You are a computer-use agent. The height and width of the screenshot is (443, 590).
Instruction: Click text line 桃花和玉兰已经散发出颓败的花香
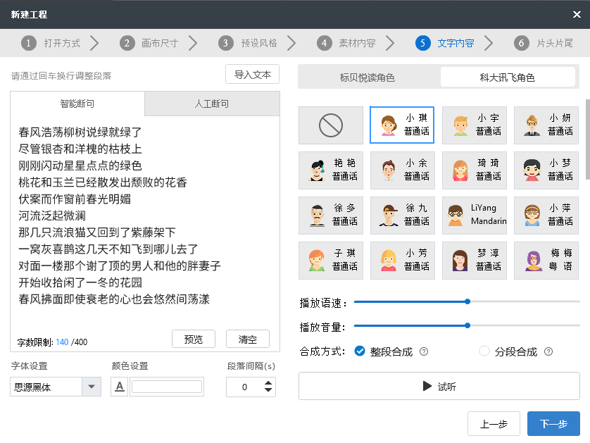[103, 182]
